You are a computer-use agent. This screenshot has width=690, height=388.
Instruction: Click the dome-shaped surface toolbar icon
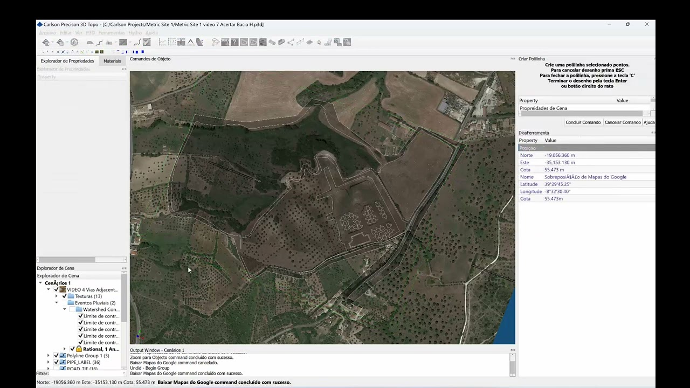click(x=89, y=42)
